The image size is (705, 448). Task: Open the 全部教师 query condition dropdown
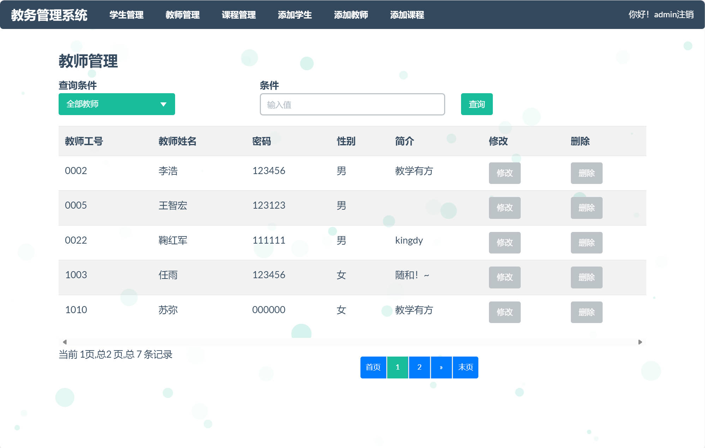click(x=116, y=104)
